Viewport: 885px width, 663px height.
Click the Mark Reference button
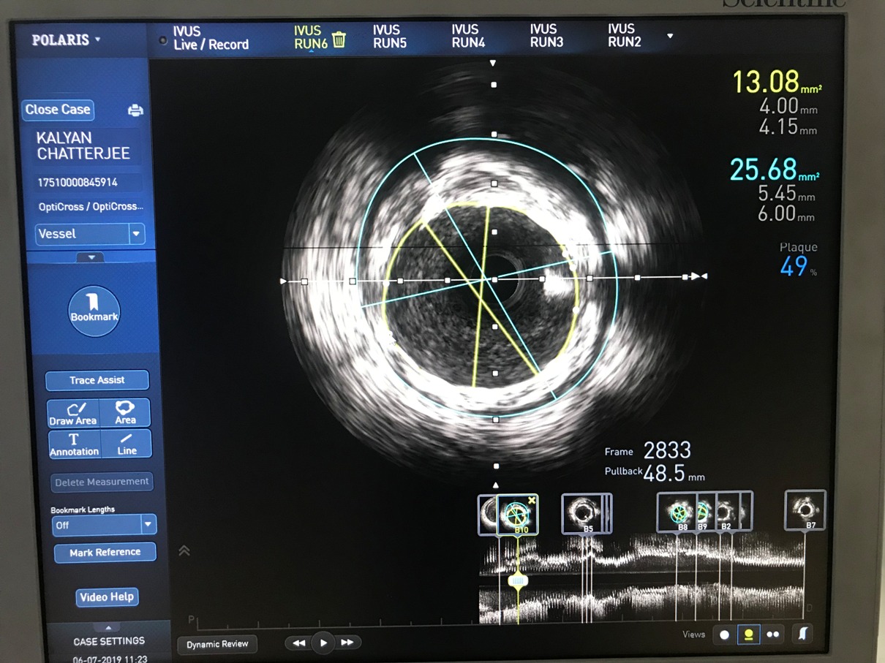point(105,553)
